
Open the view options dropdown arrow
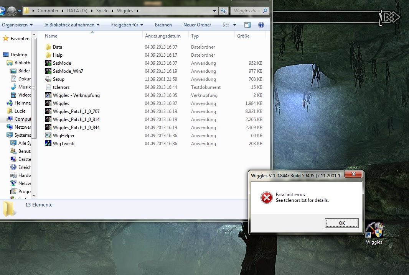point(234,25)
